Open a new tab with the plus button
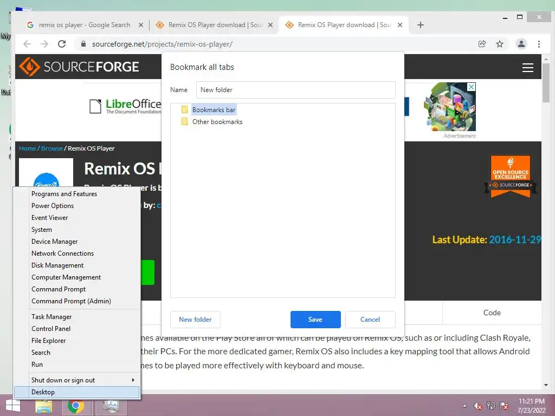Screen dimensions: 555x416 [420, 25]
